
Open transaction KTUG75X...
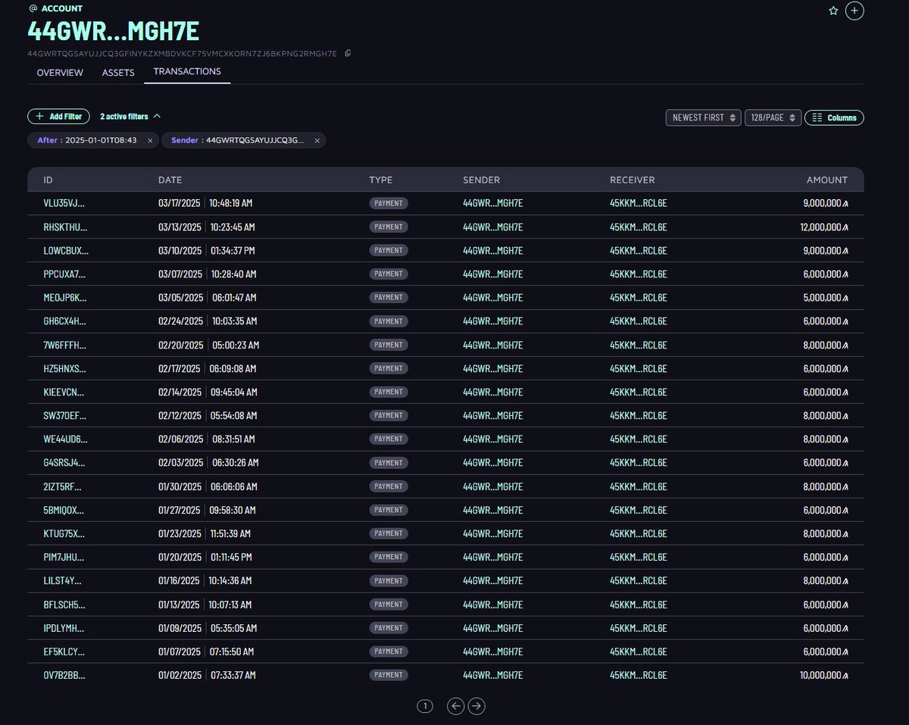click(64, 533)
